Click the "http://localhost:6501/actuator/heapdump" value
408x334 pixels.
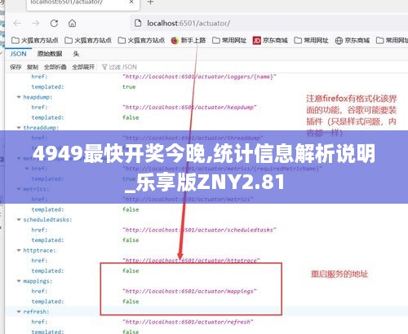click(x=189, y=108)
